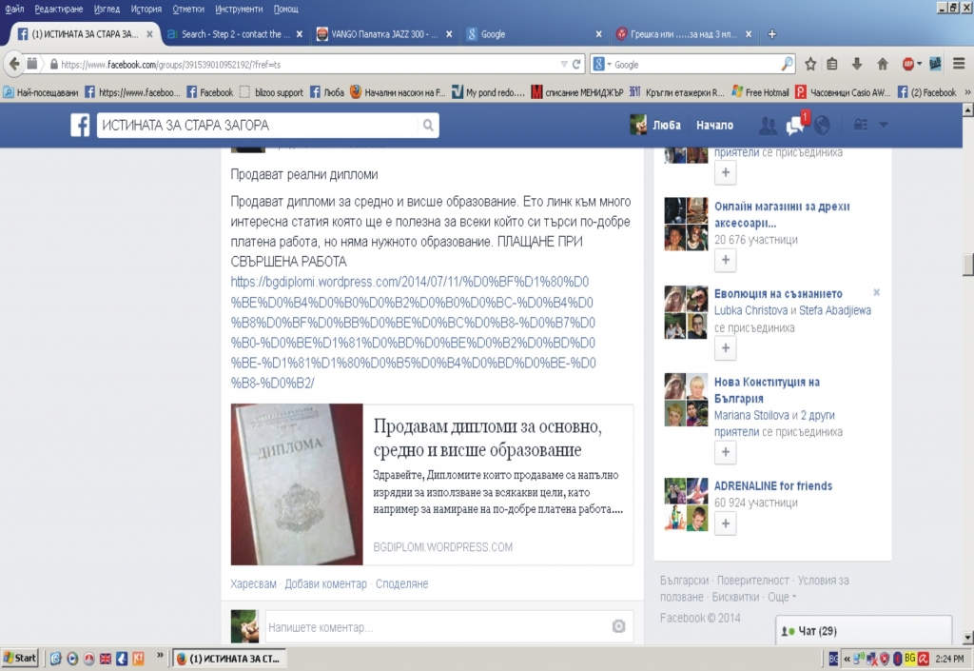This screenshot has height=671, width=974.
Task: Open the bgdiplomi.wordpress.com URL in the post
Action: coord(413,332)
